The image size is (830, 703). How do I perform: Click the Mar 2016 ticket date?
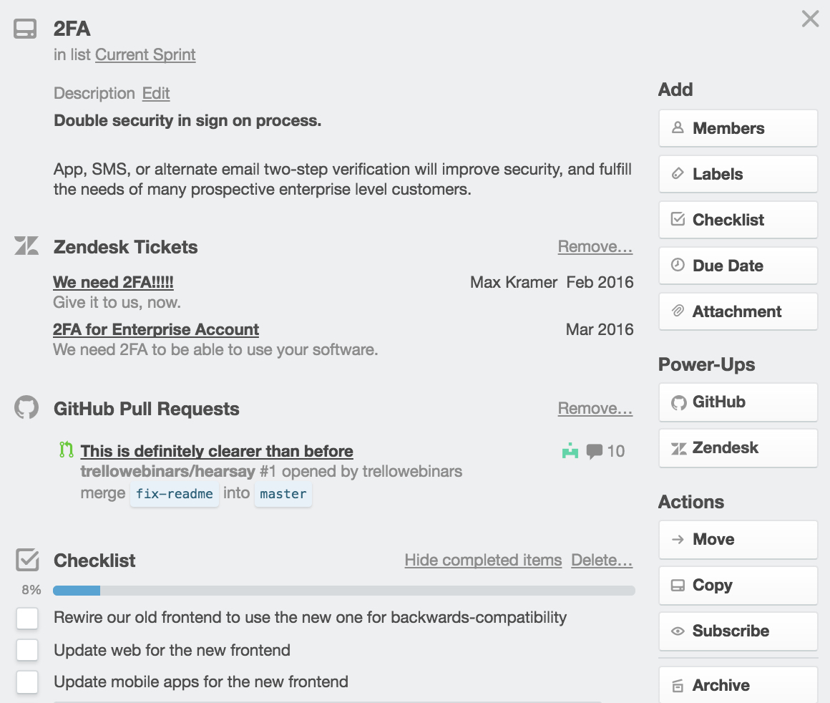[599, 329]
